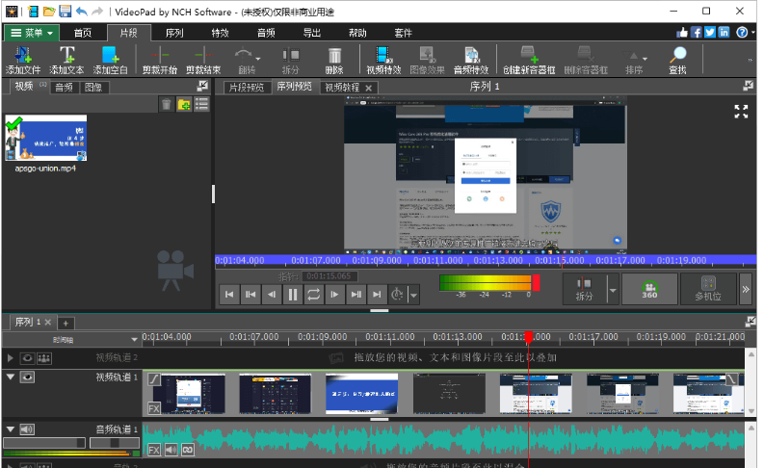Screen dimensions: 764x468
Task: Click the 添加空白 add blank clip icon
Action: 110,60
